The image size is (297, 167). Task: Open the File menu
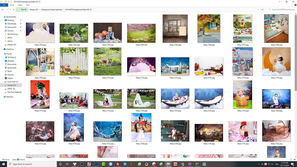pos(4,5)
